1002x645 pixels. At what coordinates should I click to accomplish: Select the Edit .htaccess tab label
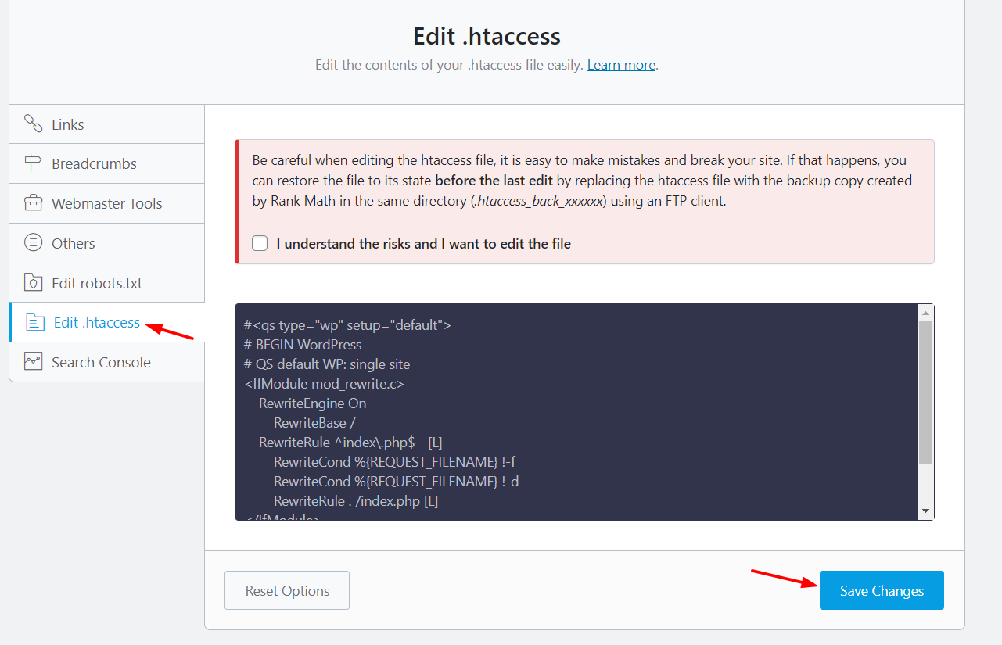pos(97,322)
